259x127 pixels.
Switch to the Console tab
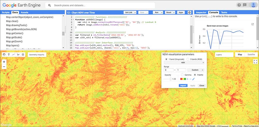coord(213,12)
